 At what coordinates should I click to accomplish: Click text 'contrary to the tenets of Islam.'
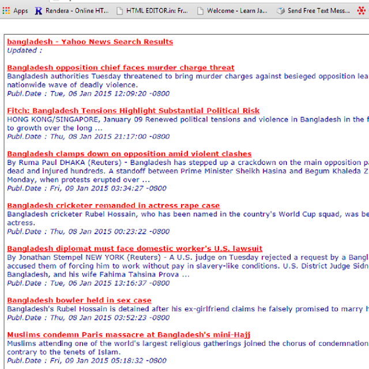click(64, 352)
